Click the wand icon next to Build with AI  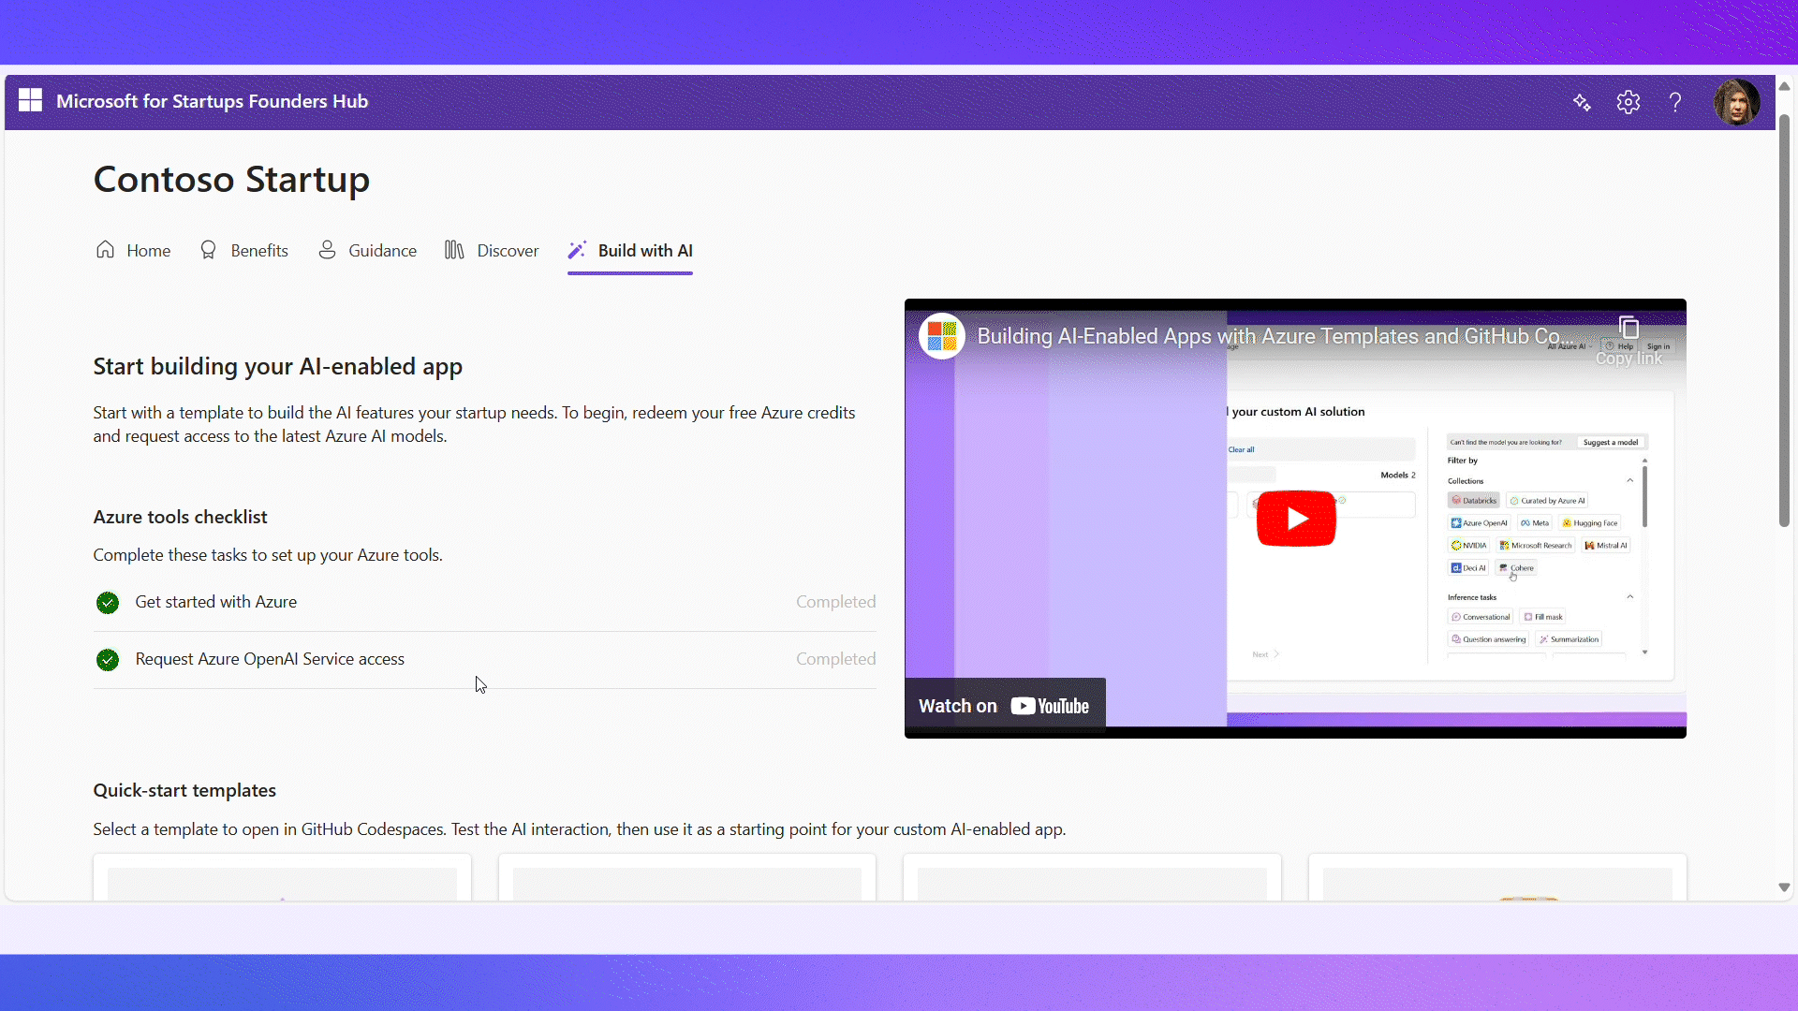pyautogui.click(x=579, y=250)
